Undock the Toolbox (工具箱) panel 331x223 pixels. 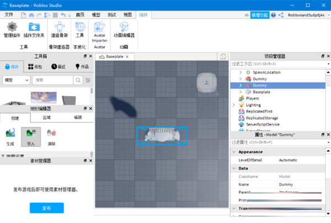(x=85, y=56)
